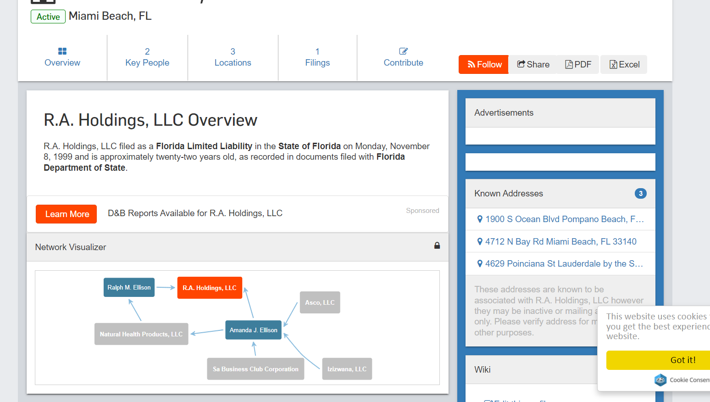Click the Sponsored label
Screen dimensions: 710x402
pyautogui.click(x=422, y=211)
